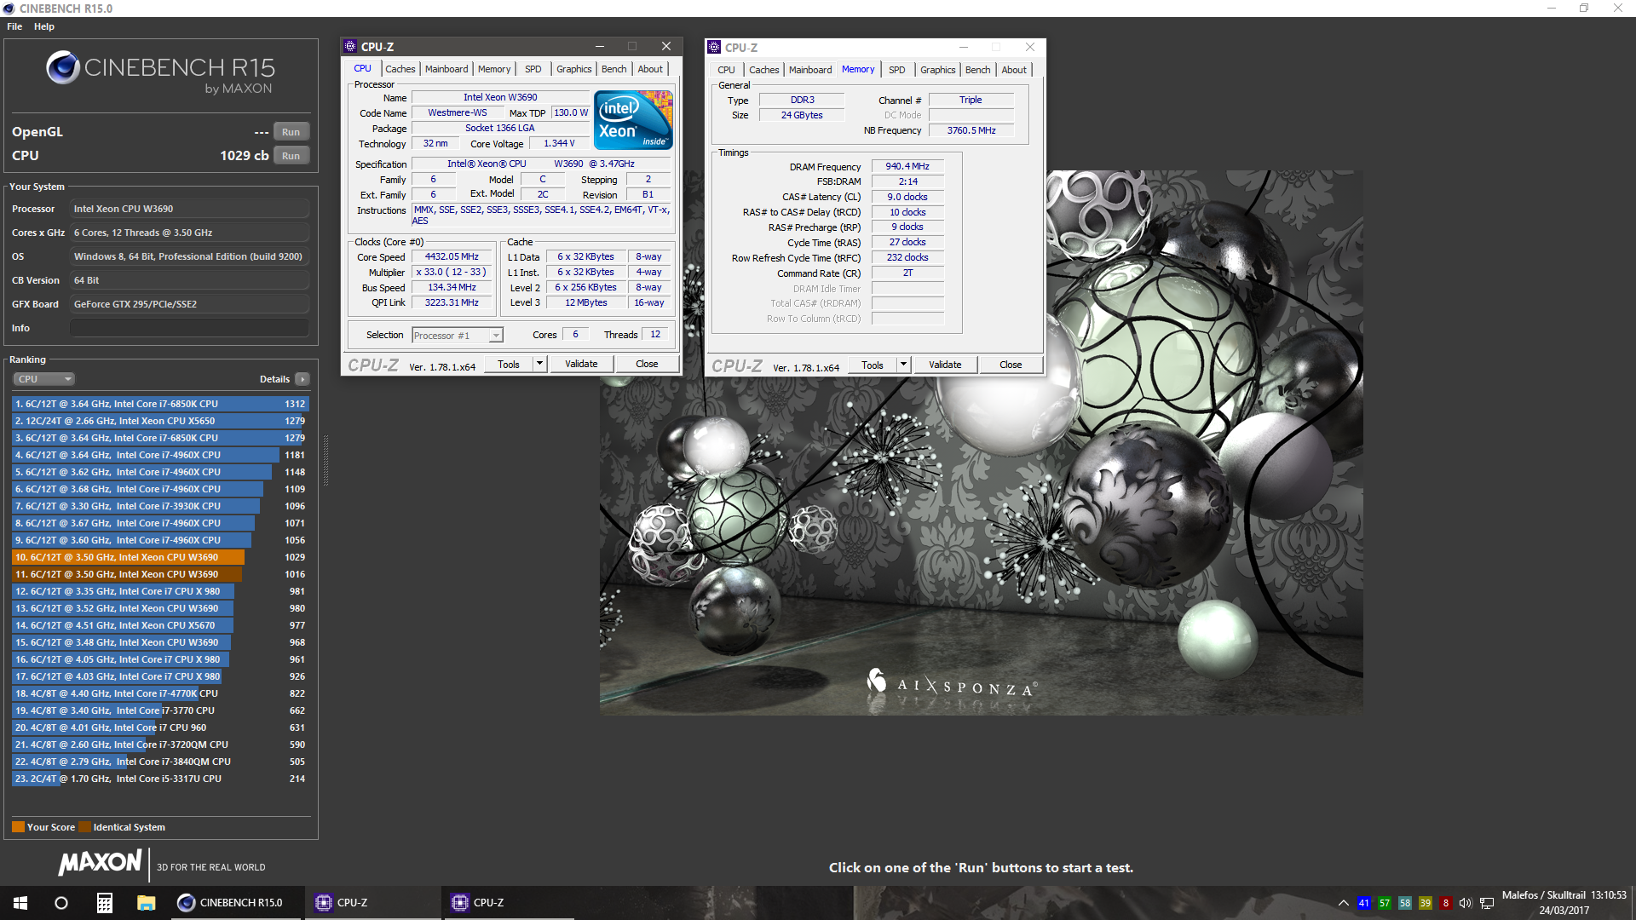
Task: Click Validate in left CPU-Z window
Action: click(581, 365)
